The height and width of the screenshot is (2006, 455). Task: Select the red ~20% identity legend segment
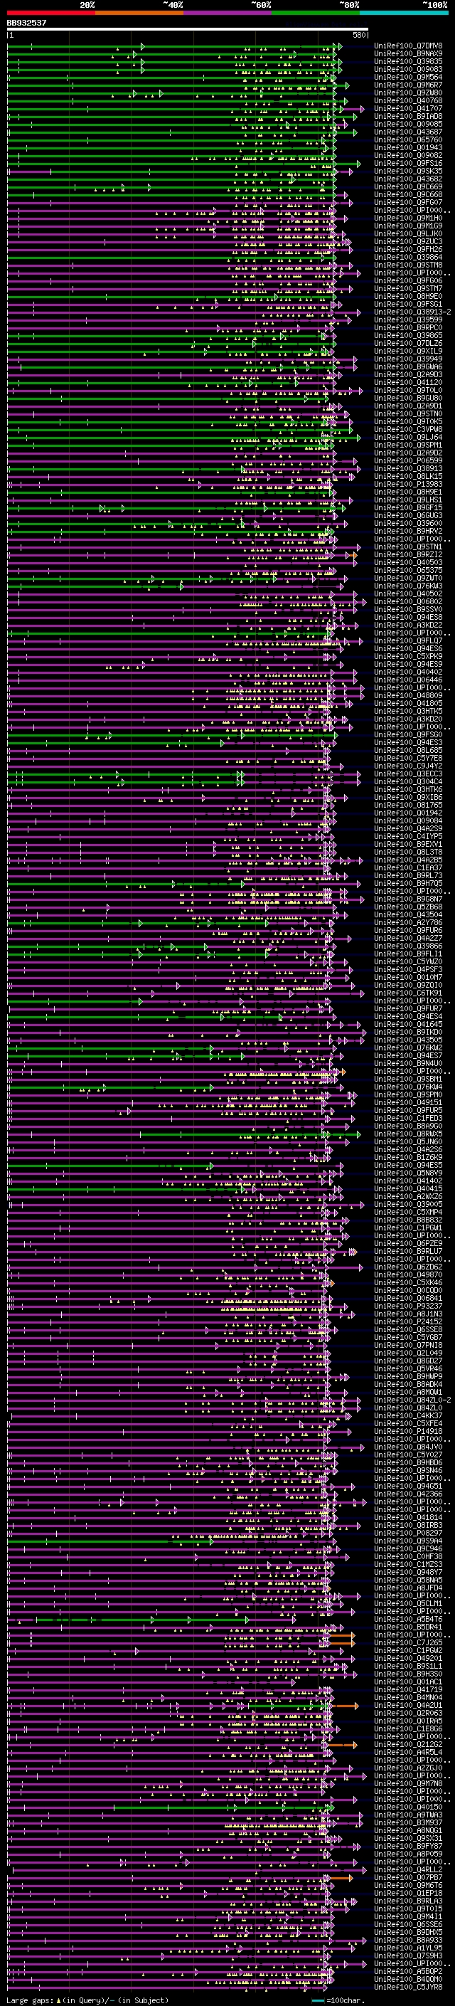tap(50, 13)
